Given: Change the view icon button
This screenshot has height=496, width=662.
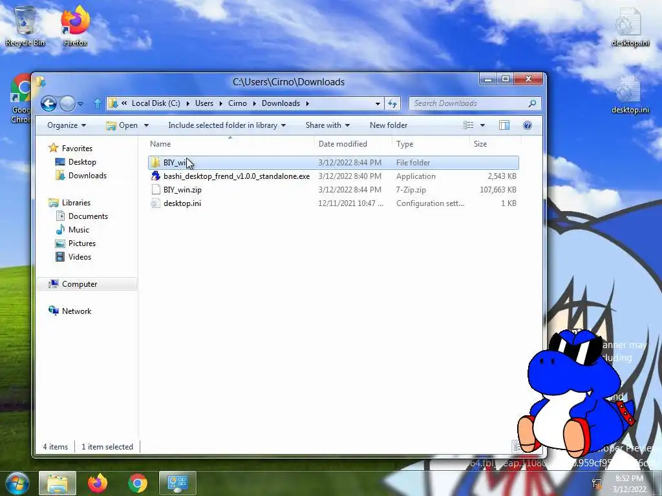Looking at the screenshot, I should [x=468, y=125].
